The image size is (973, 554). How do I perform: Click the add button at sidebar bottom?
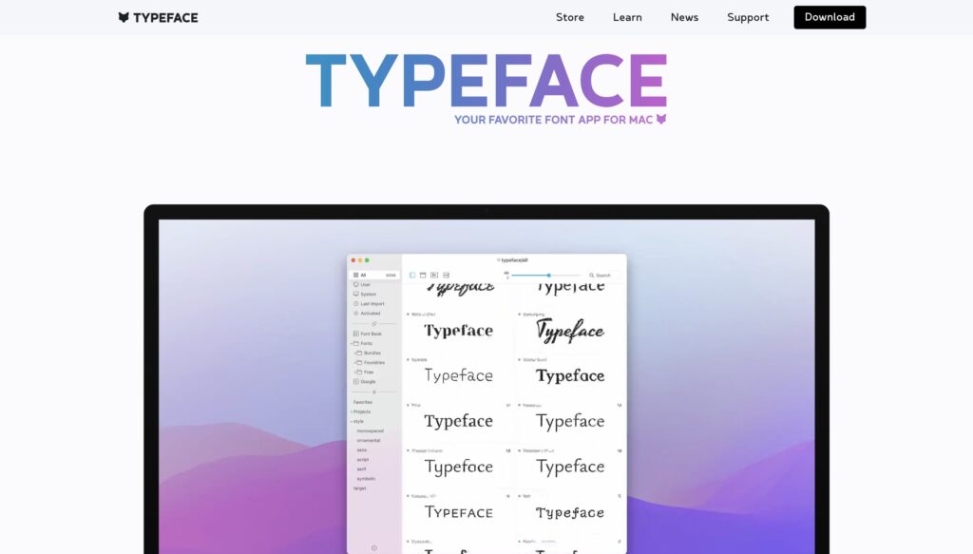click(374, 547)
